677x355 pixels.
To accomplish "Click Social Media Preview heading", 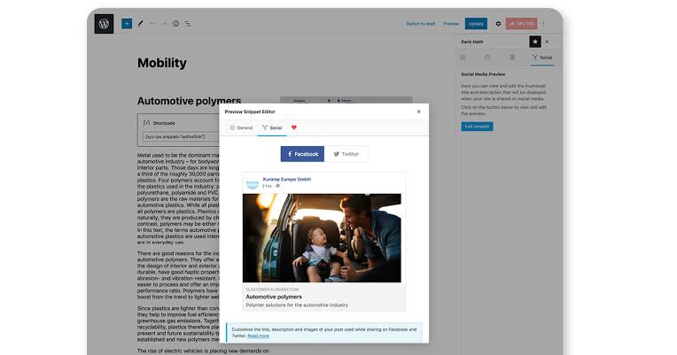I will click(483, 74).
